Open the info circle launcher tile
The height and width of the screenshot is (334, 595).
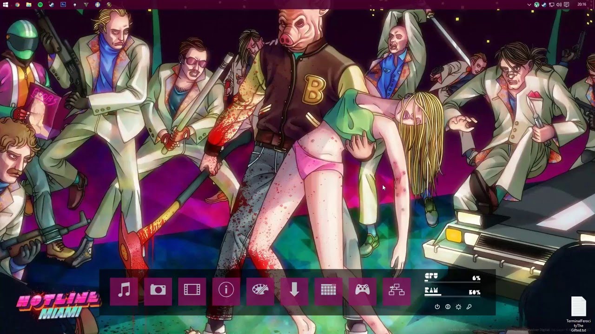pyautogui.click(x=226, y=292)
